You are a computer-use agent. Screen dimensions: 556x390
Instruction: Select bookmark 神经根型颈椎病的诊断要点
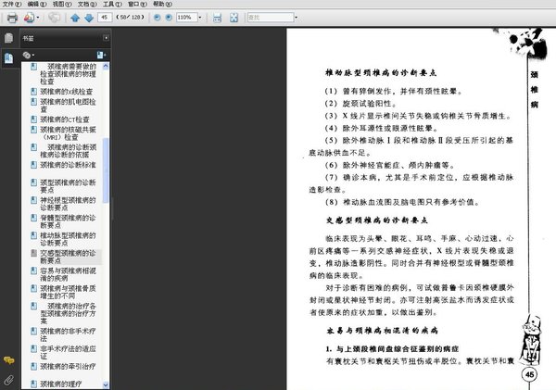[x=68, y=204]
